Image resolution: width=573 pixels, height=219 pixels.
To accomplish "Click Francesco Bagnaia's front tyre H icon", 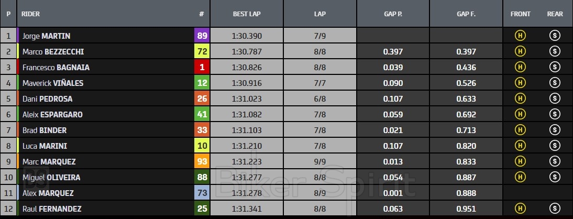I will pyautogui.click(x=520, y=68).
